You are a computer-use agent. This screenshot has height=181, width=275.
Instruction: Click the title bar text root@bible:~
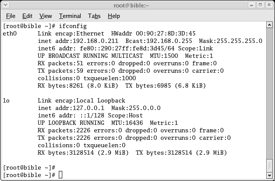click(x=132, y=5)
